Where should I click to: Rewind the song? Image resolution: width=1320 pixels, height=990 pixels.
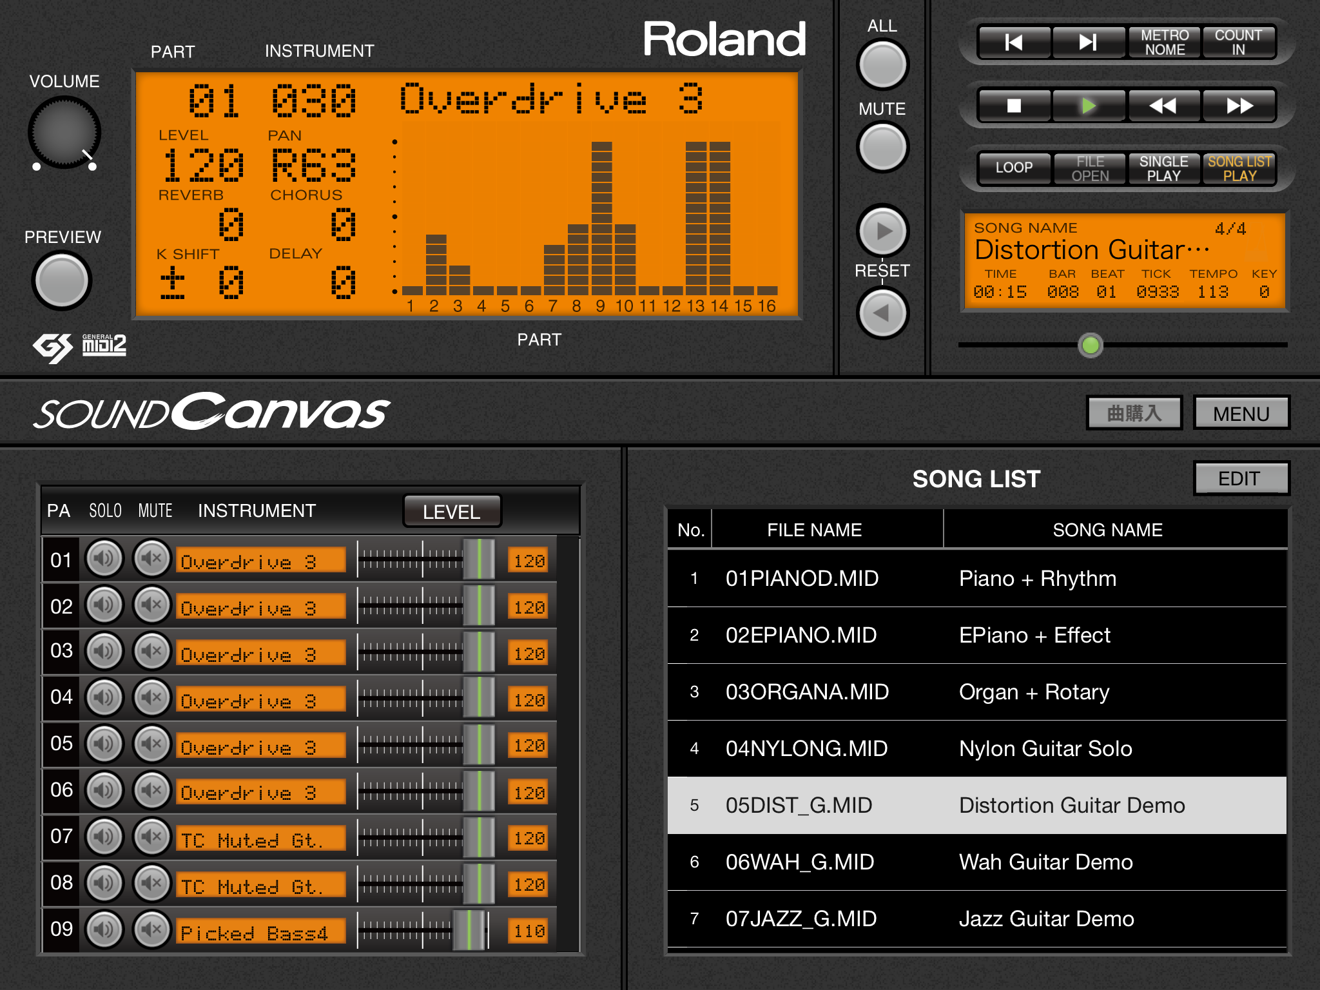1164,106
